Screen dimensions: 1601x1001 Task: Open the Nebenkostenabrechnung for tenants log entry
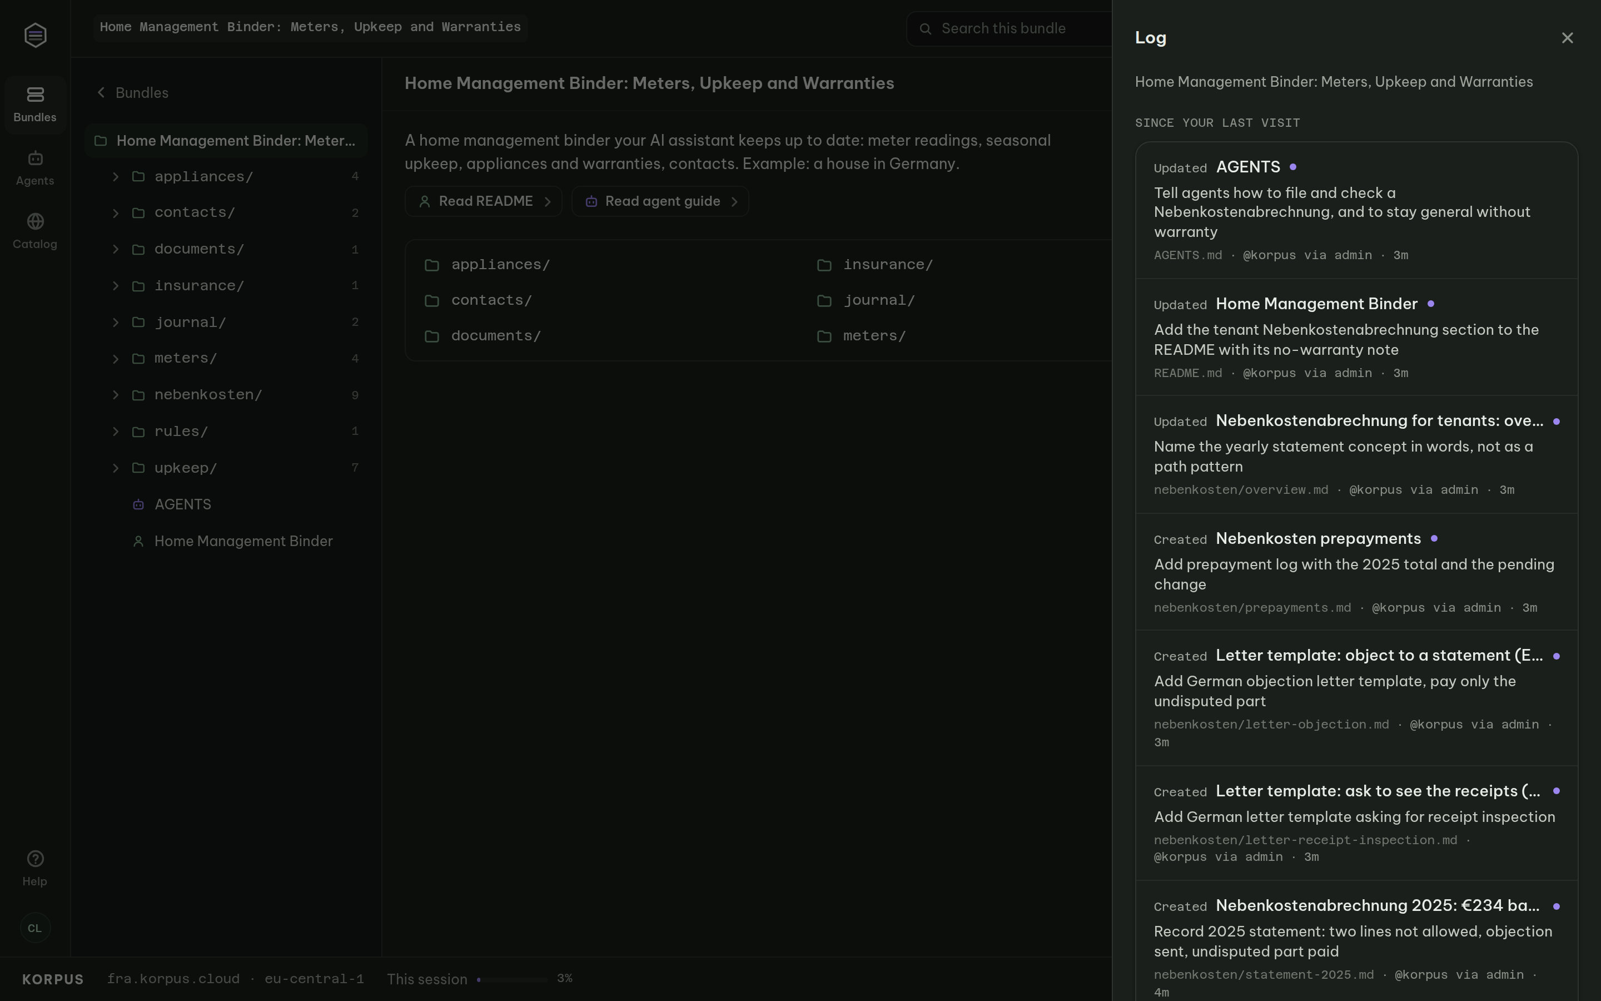click(1356, 455)
